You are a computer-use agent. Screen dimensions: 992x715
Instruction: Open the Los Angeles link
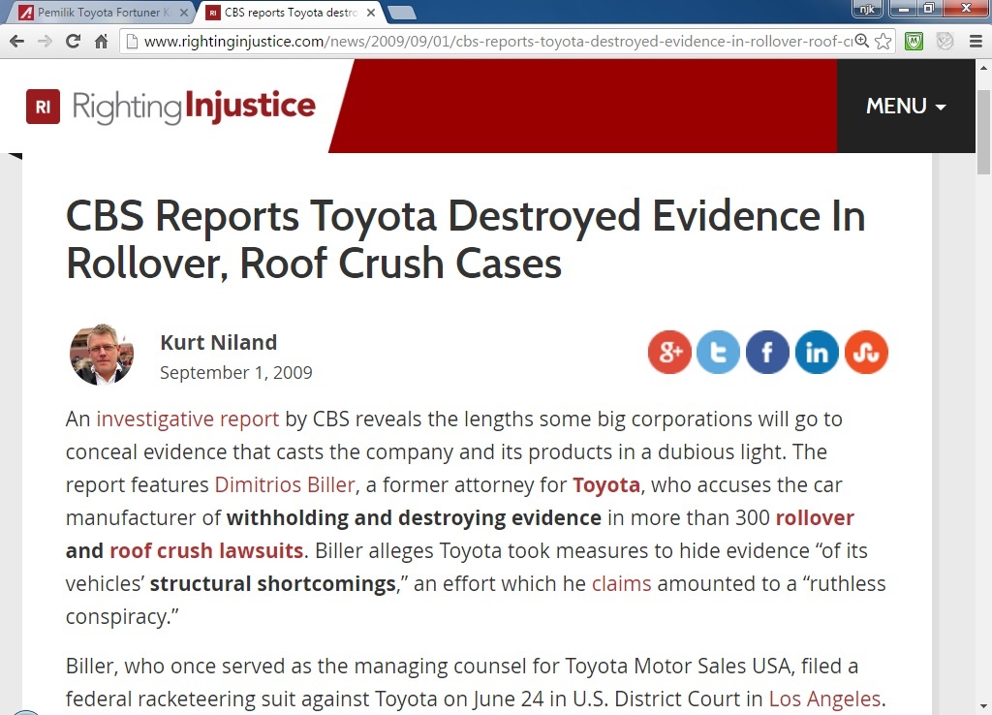[824, 699]
